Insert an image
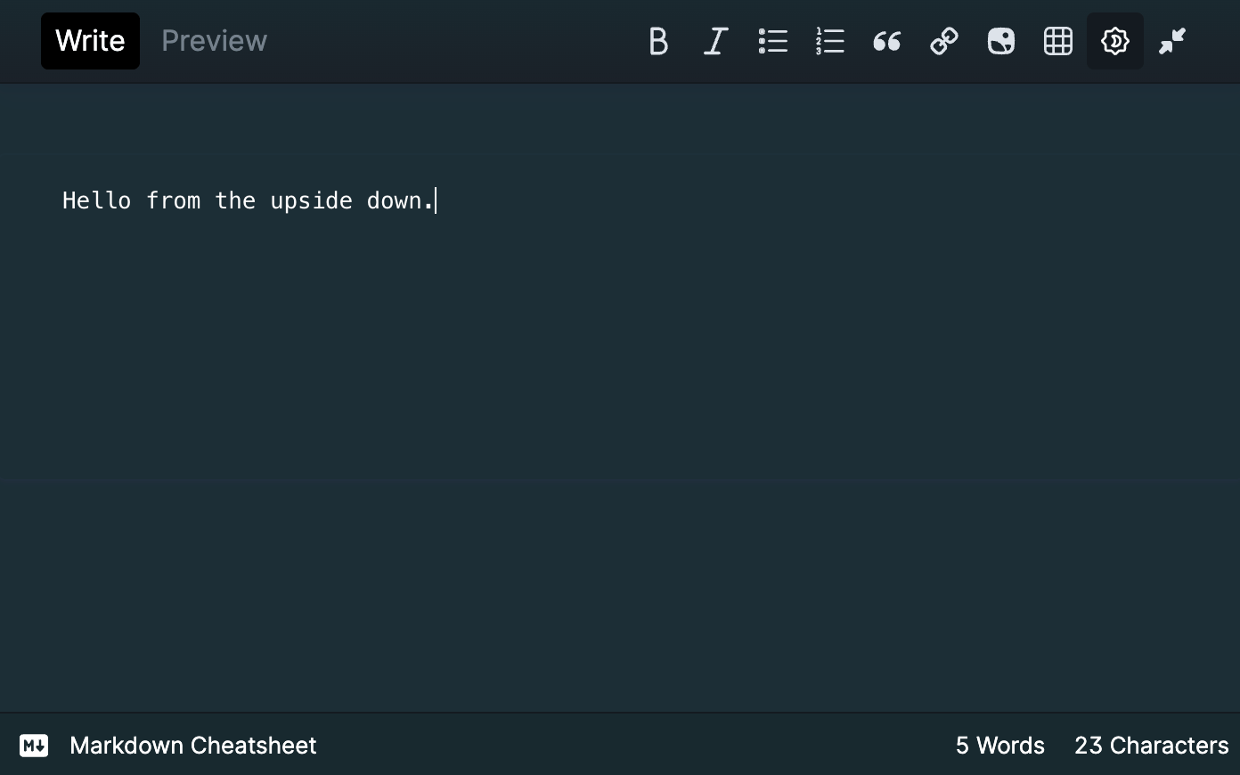1240x775 pixels. coord(1000,41)
